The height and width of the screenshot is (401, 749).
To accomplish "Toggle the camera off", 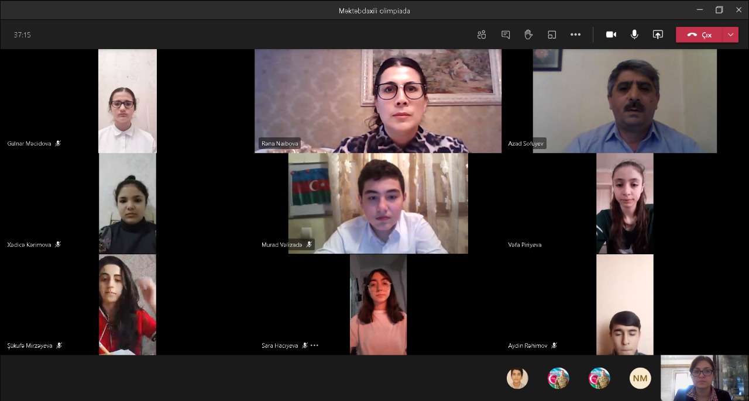I will (x=611, y=34).
